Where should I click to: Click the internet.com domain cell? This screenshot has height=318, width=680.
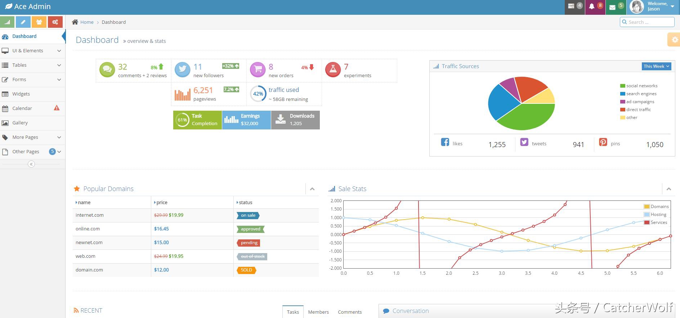[112, 215]
